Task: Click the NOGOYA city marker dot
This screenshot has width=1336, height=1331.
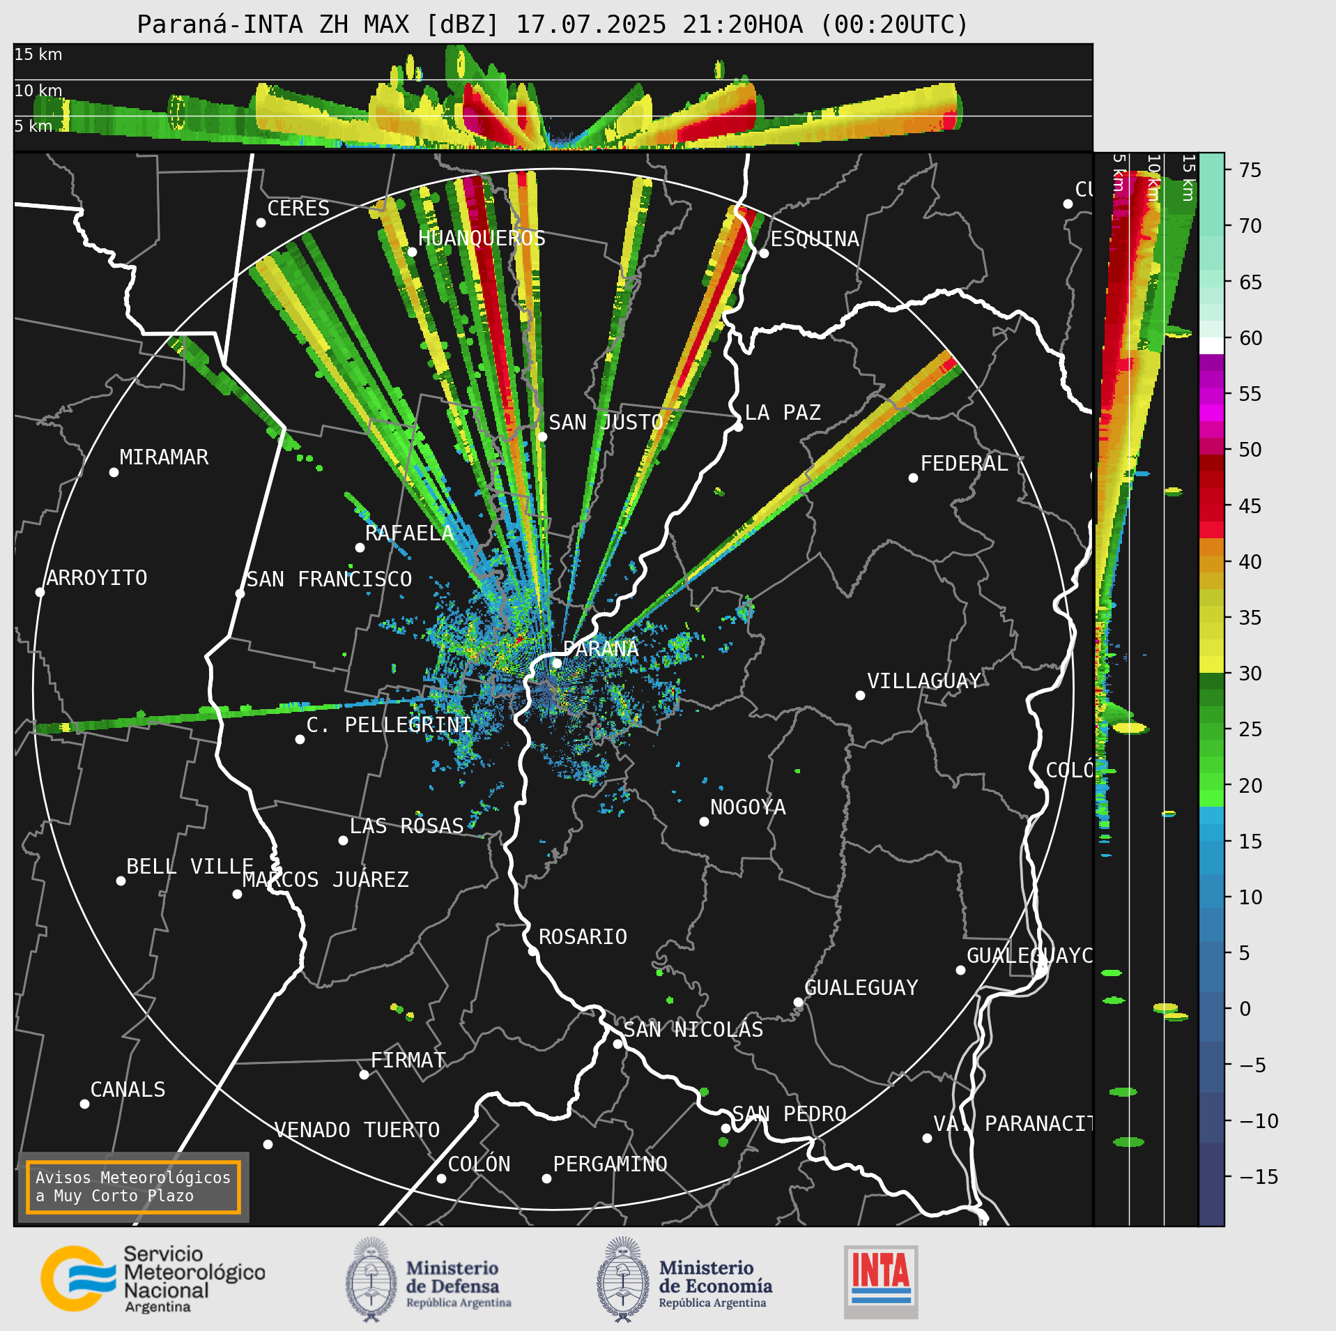Action: coord(704,821)
